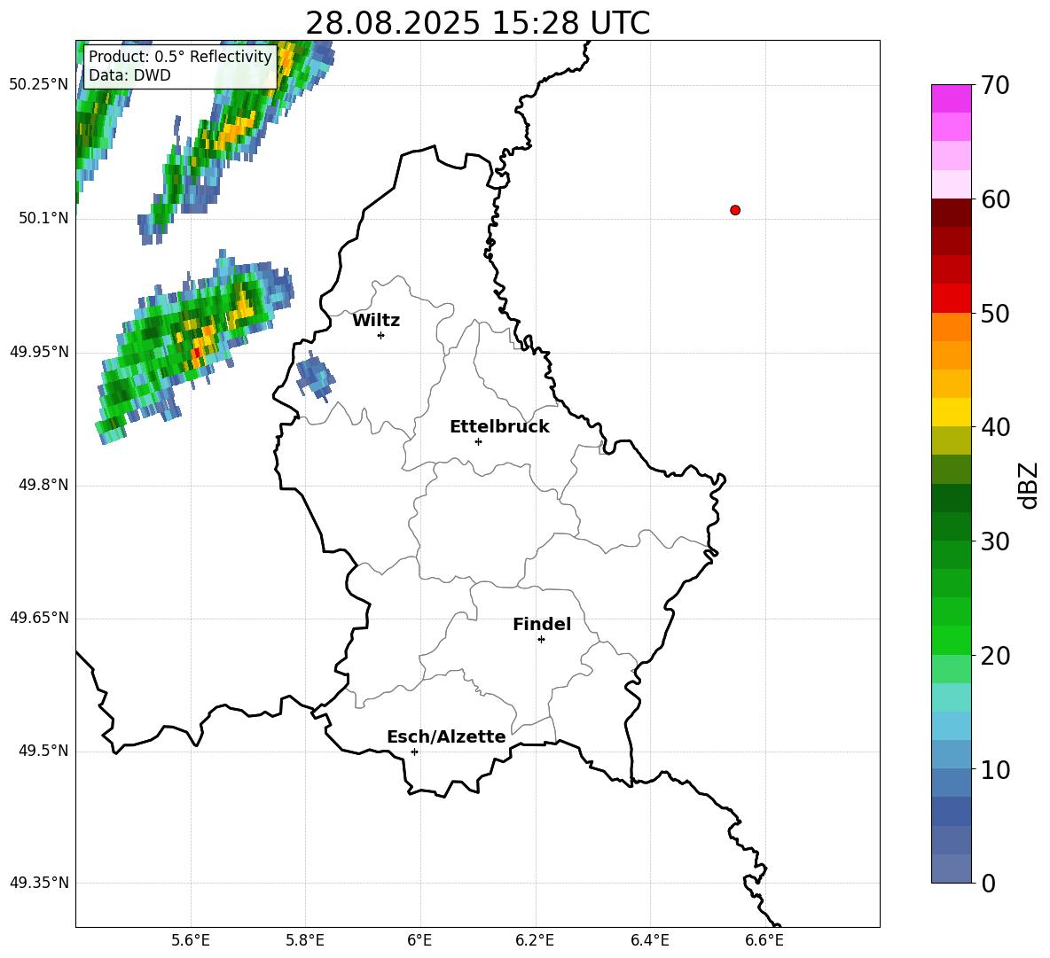The height and width of the screenshot is (958, 1050).
Task: Click the 10 tick on the colorbar
Action: click(x=995, y=769)
